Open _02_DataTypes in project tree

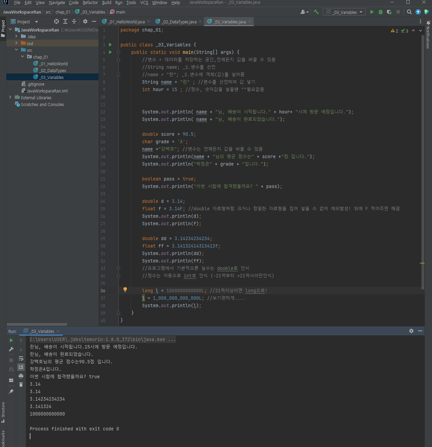53,70
